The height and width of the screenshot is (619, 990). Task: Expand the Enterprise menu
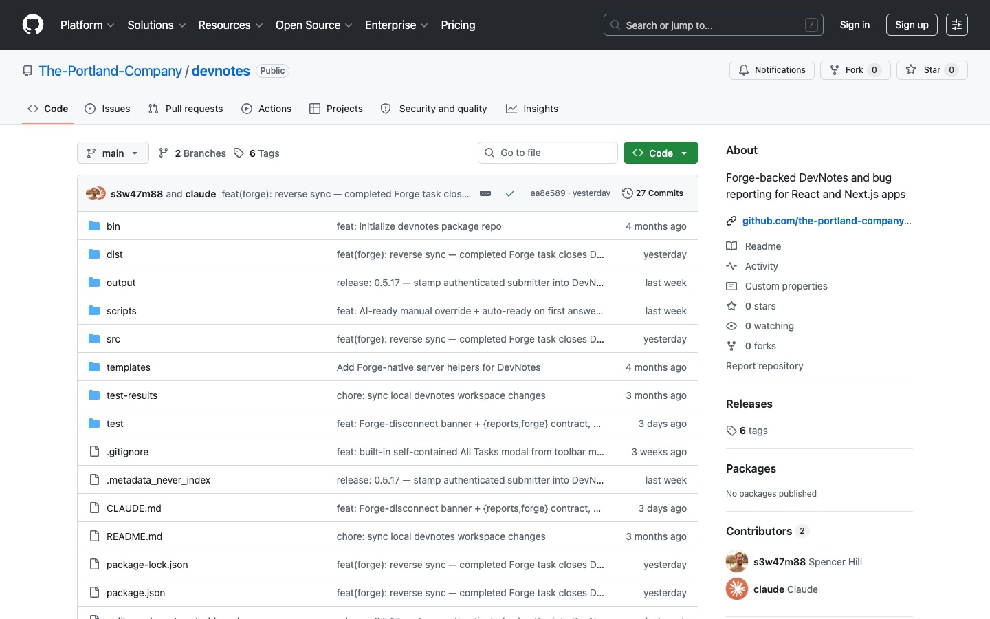point(397,25)
